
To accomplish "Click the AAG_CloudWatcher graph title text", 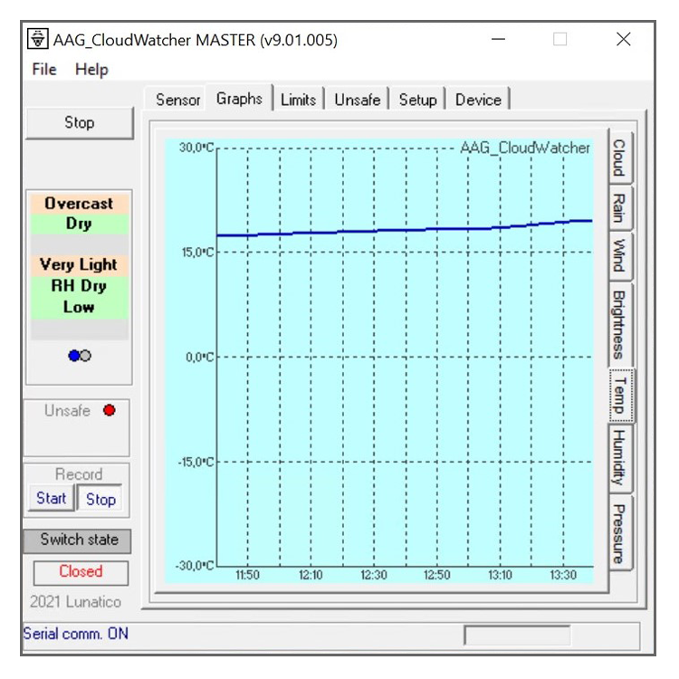I will tap(525, 148).
